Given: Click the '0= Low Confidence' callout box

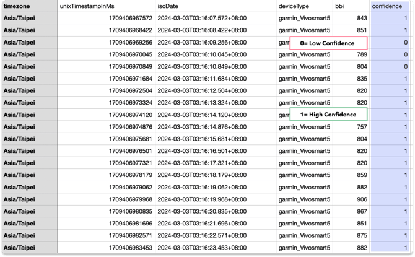Looking at the screenshot, I should pyautogui.click(x=328, y=43).
